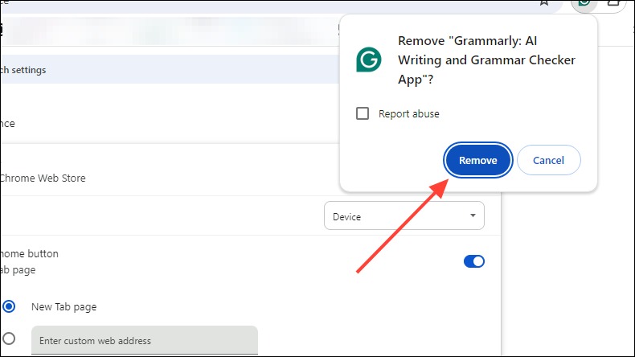Open the Device dropdown

point(404,216)
